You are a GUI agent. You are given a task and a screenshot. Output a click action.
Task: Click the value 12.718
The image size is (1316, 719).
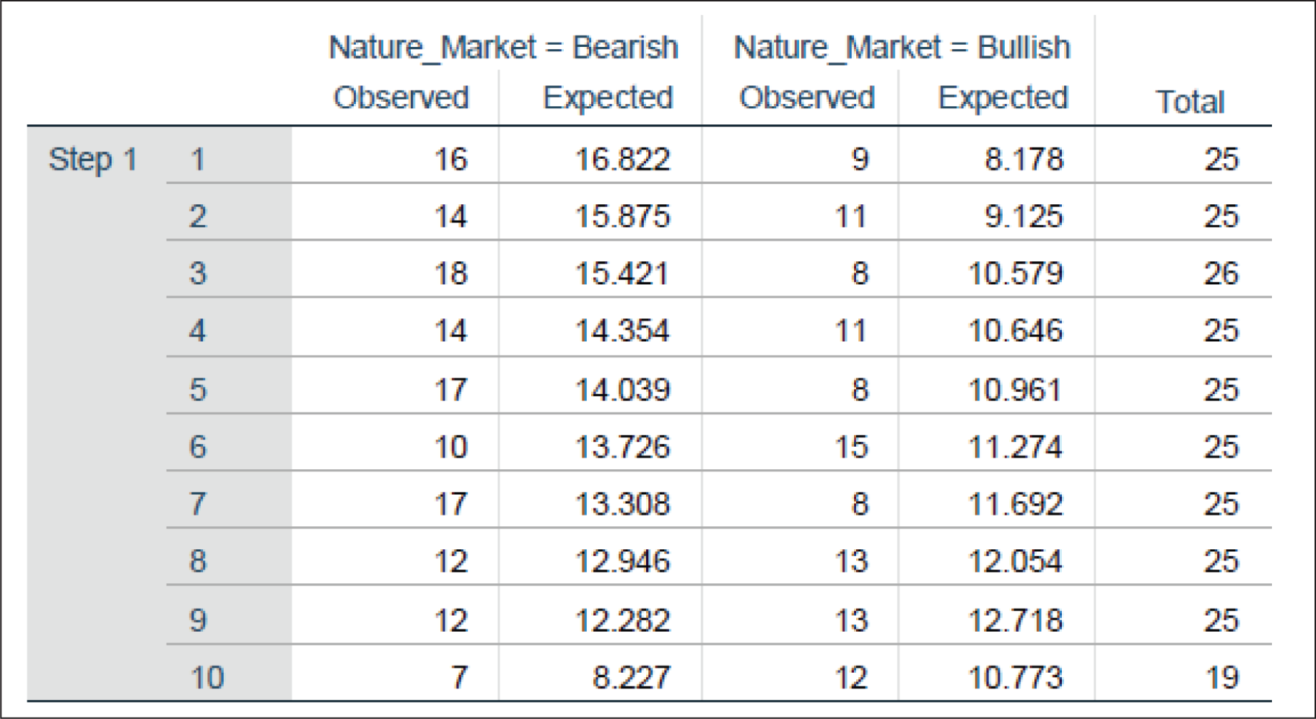1015,620
